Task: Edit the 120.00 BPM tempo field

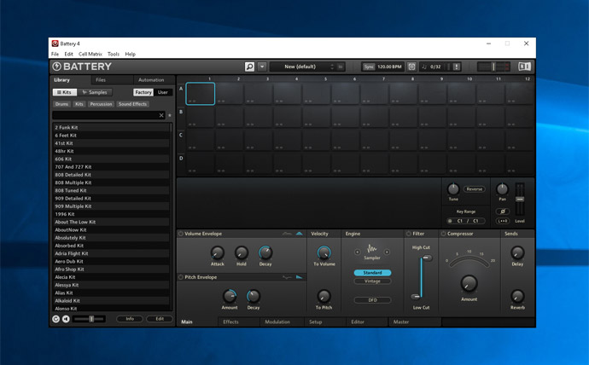Action: coord(389,67)
